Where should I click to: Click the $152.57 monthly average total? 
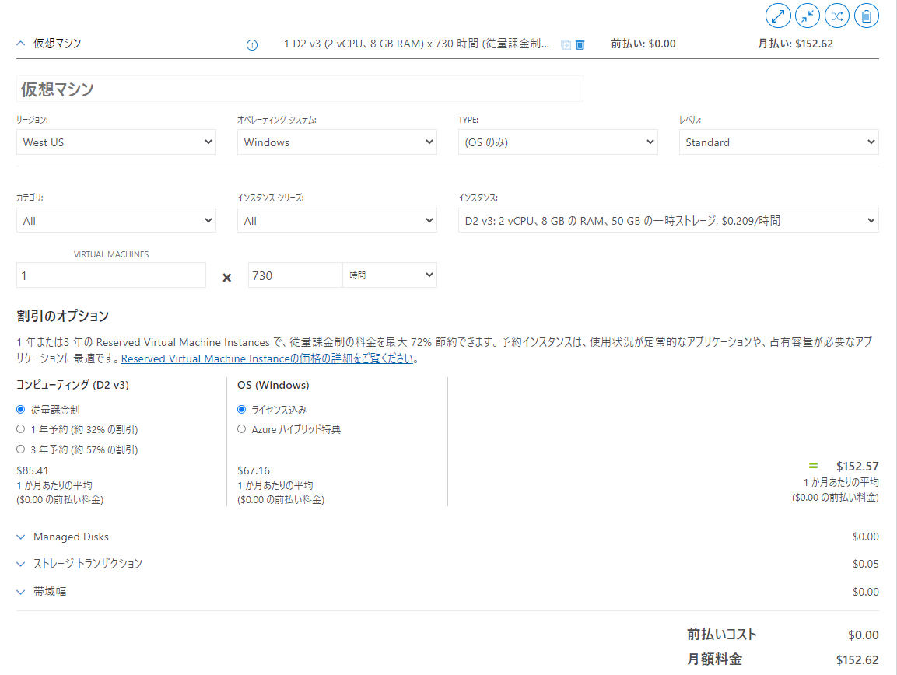click(857, 467)
